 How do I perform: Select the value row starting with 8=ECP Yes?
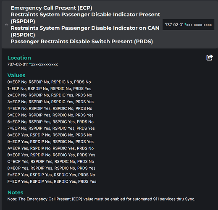point(50,135)
